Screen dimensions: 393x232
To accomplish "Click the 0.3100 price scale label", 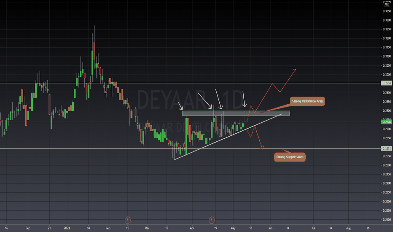I will (387, 57).
